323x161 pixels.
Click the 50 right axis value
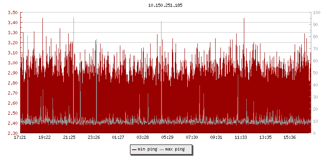(x=316, y=73)
